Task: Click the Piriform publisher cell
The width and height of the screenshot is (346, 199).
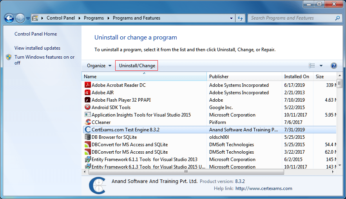Action: pyautogui.click(x=217, y=122)
